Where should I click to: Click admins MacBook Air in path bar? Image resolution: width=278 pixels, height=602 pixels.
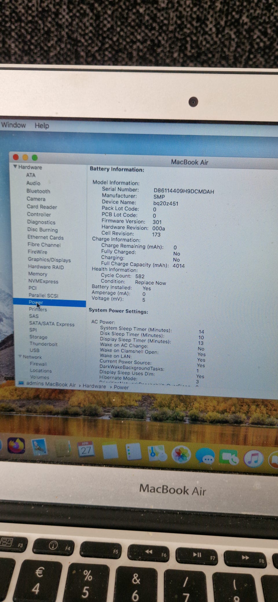pyautogui.click(x=51, y=384)
